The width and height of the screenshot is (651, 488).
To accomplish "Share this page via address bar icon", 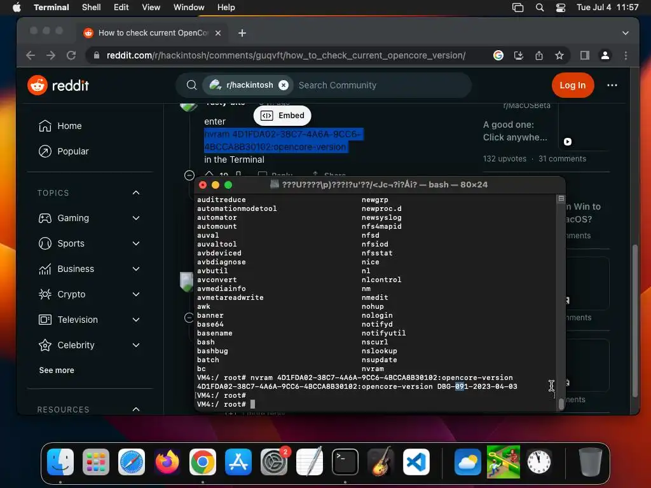I will (x=539, y=55).
